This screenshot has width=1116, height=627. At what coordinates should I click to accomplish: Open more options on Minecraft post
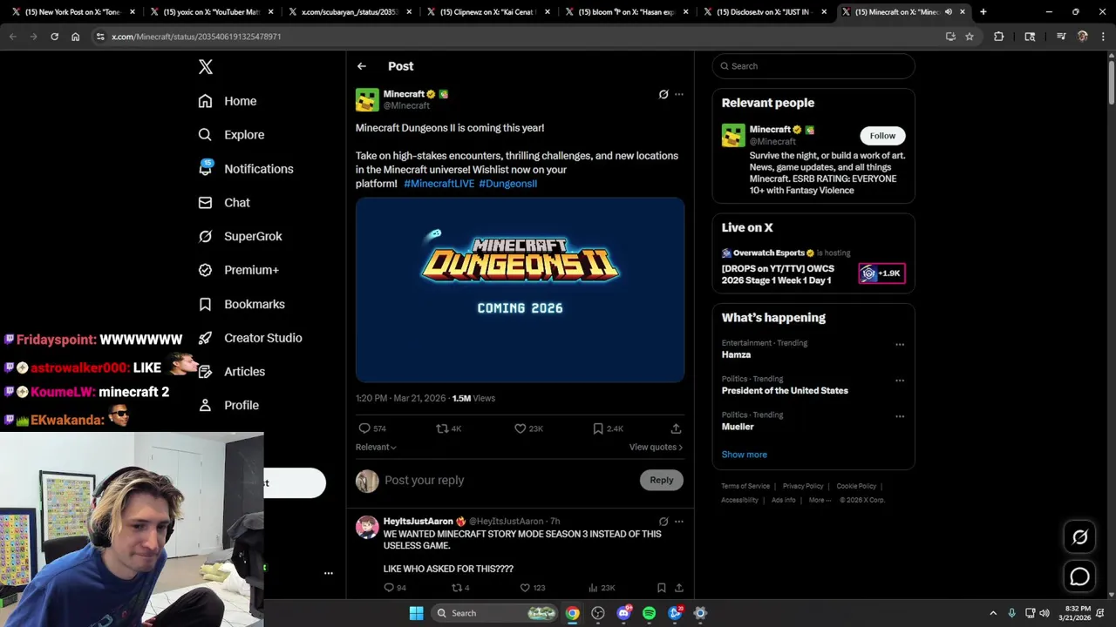click(x=679, y=94)
